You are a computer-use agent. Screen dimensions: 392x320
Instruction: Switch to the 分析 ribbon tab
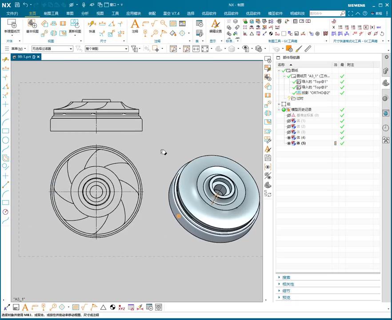(x=85, y=13)
